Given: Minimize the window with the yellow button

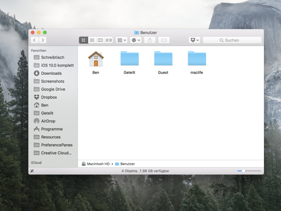Looking at the screenshot, I should 39,32.
